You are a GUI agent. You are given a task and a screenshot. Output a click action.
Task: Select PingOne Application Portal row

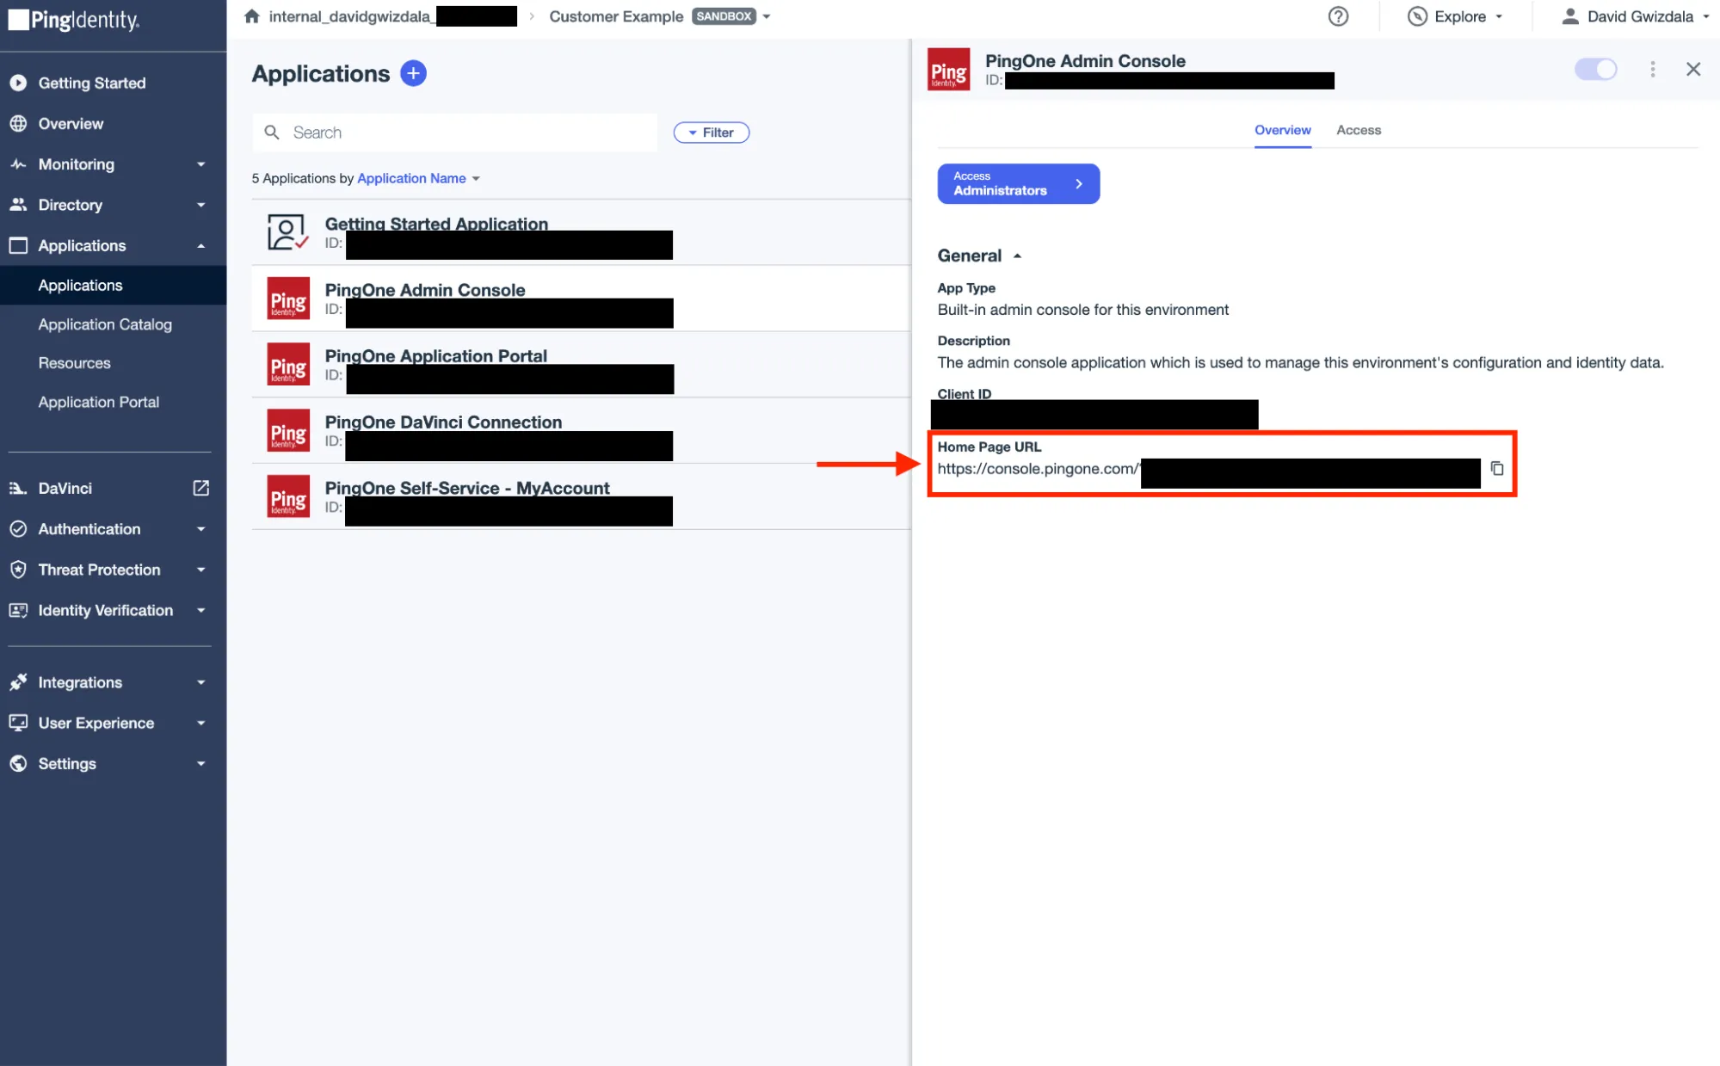[581, 364]
